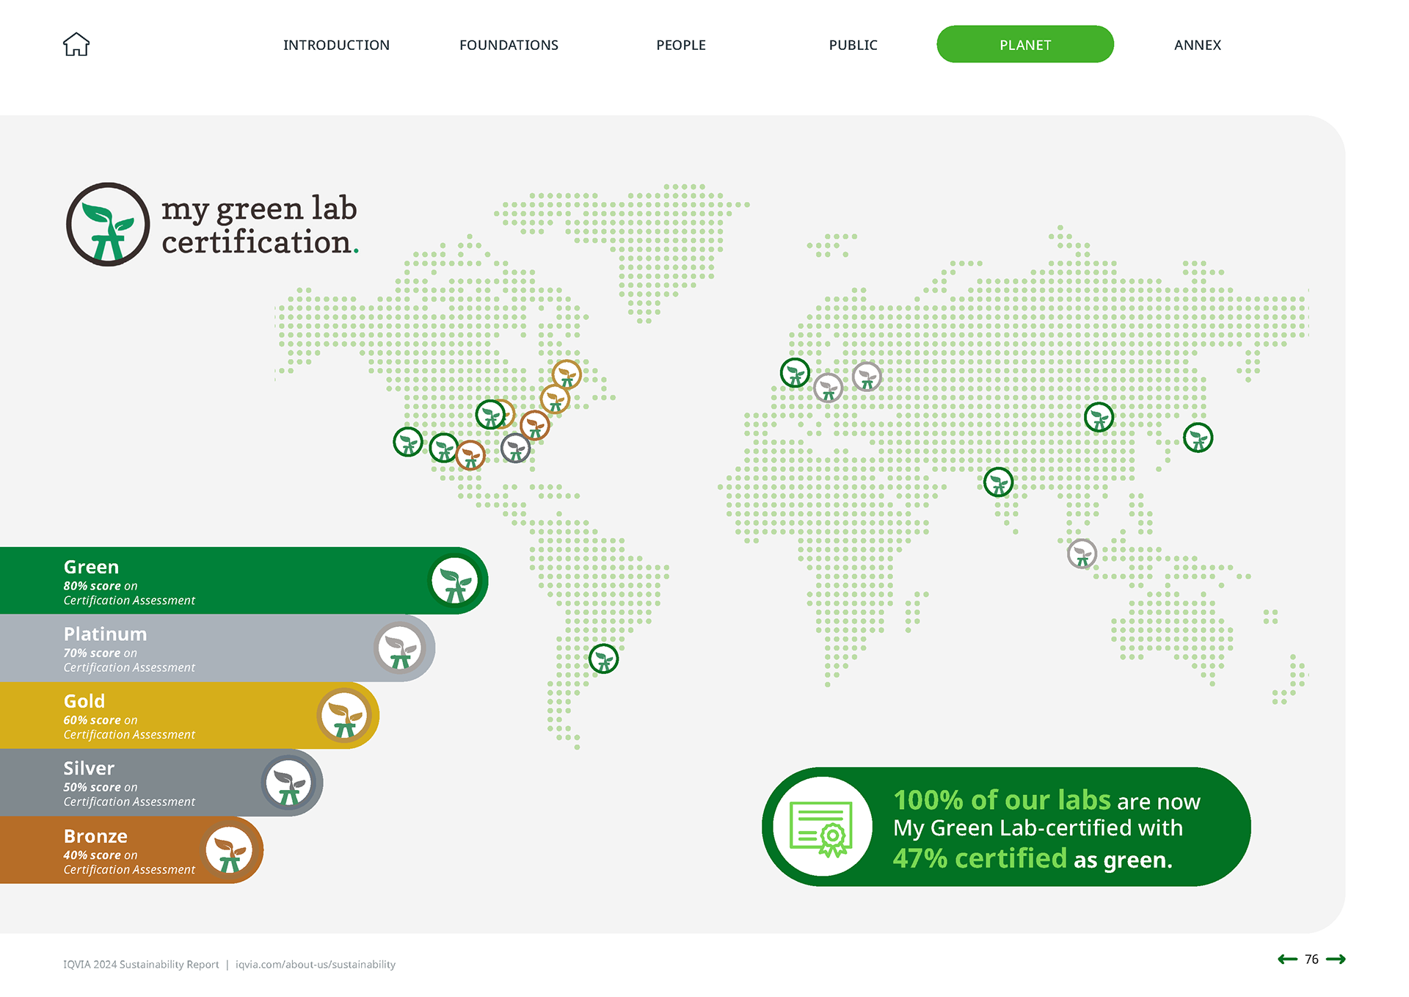The width and height of the screenshot is (1409, 997).
Task: Click the certificate icon in green banner
Action: point(822,827)
